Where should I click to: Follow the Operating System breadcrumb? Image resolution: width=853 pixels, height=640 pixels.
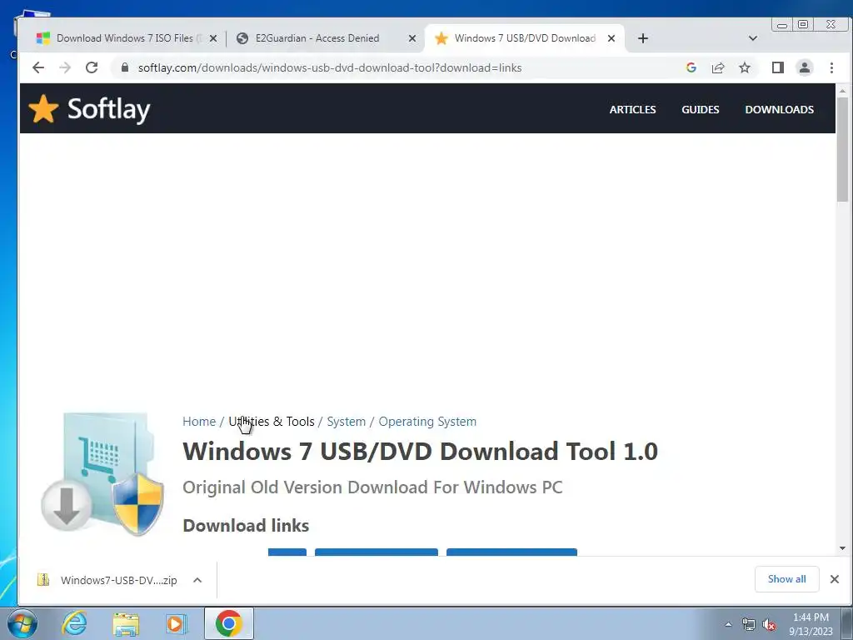pyautogui.click(x=427, y=421)
